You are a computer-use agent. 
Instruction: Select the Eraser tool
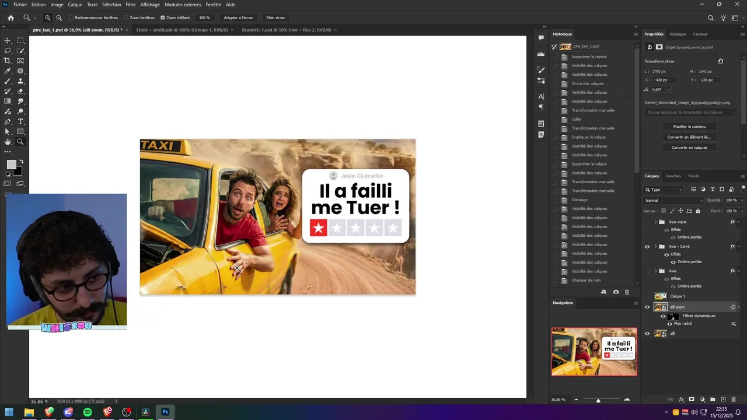(x=20, y=91)
